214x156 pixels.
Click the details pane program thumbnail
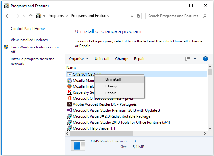point(78,145)
